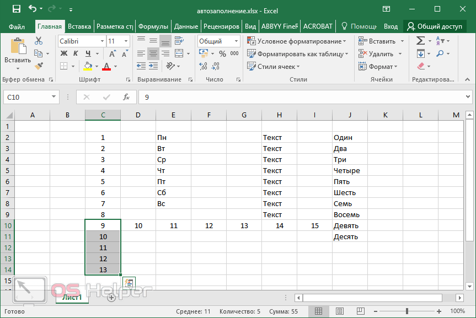Toggle italic К formatting
Viewport: 476px width, 318px height.
(74, 53)
